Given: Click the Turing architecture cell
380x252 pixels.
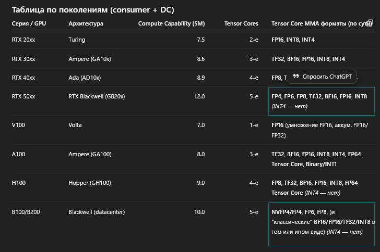Looking at the screenshot, I should [x=77, y=40].
